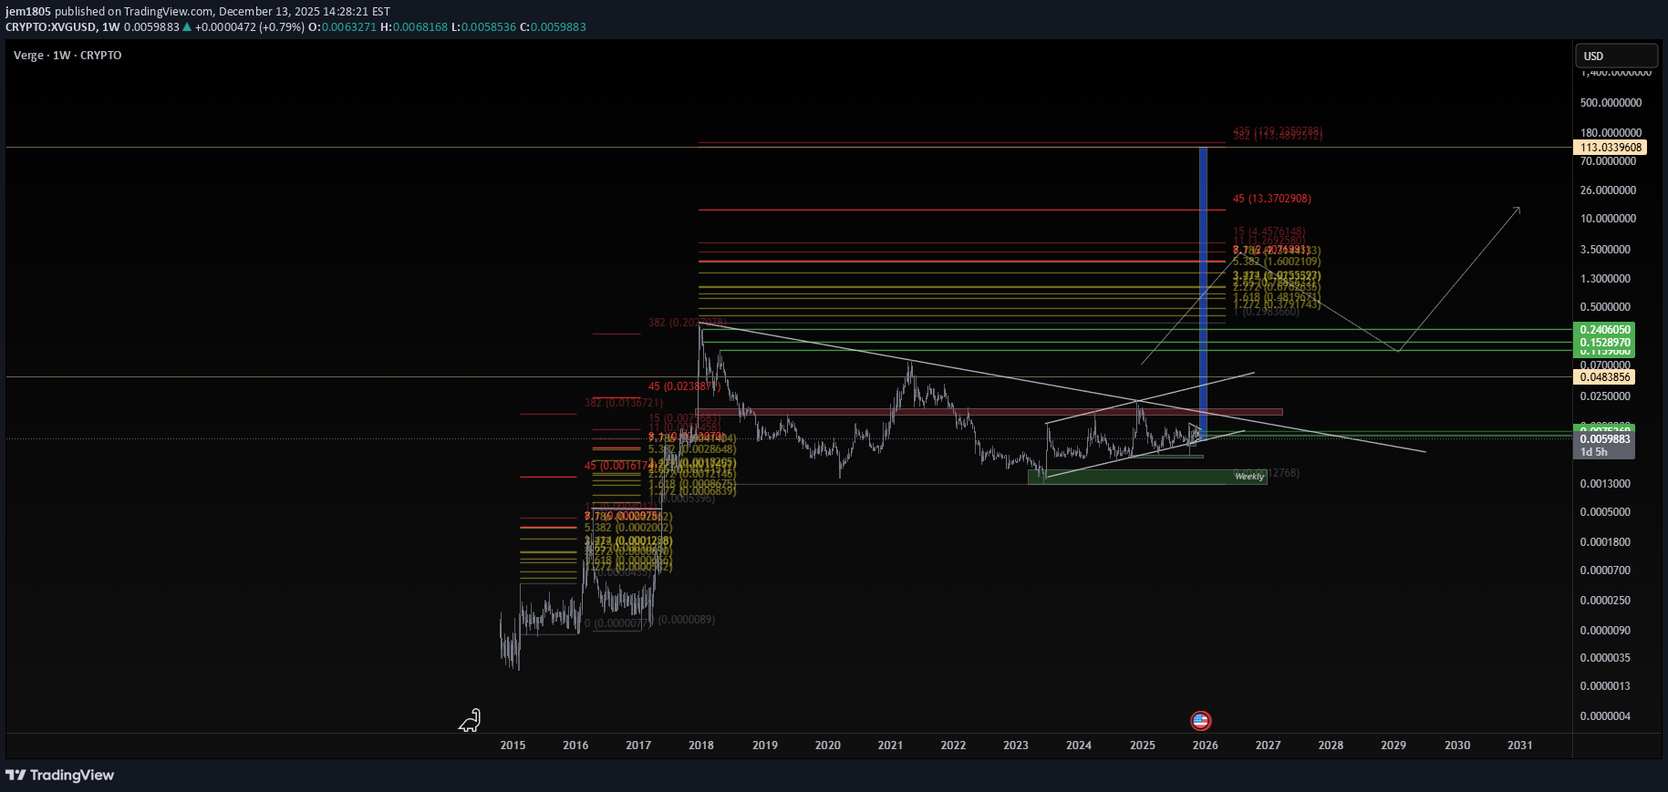Open the US flag economic event marker
The image size is (1668, 792).
[x=1200, y=721]
